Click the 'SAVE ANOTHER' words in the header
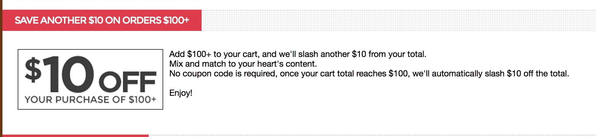 [x=51, y=20]
